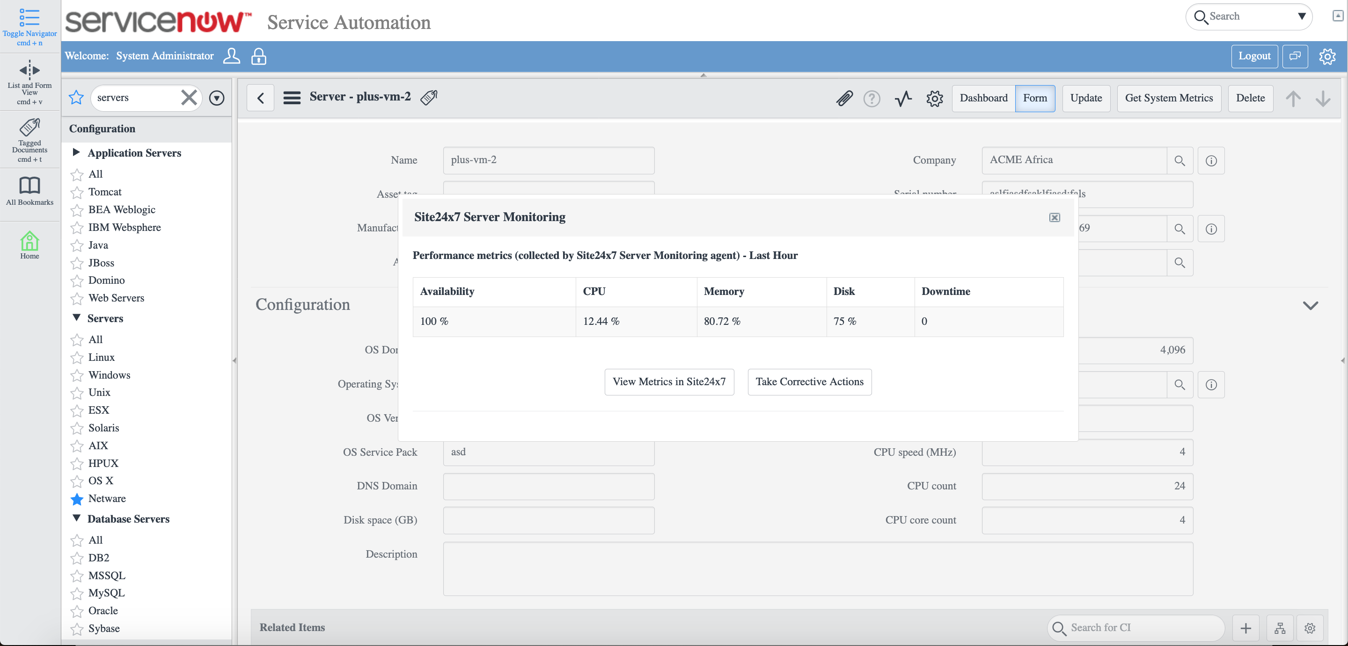This screenshot has height=646, width=1348.
Task: Favorite the Web Servers module star
Action: [77, 298]
